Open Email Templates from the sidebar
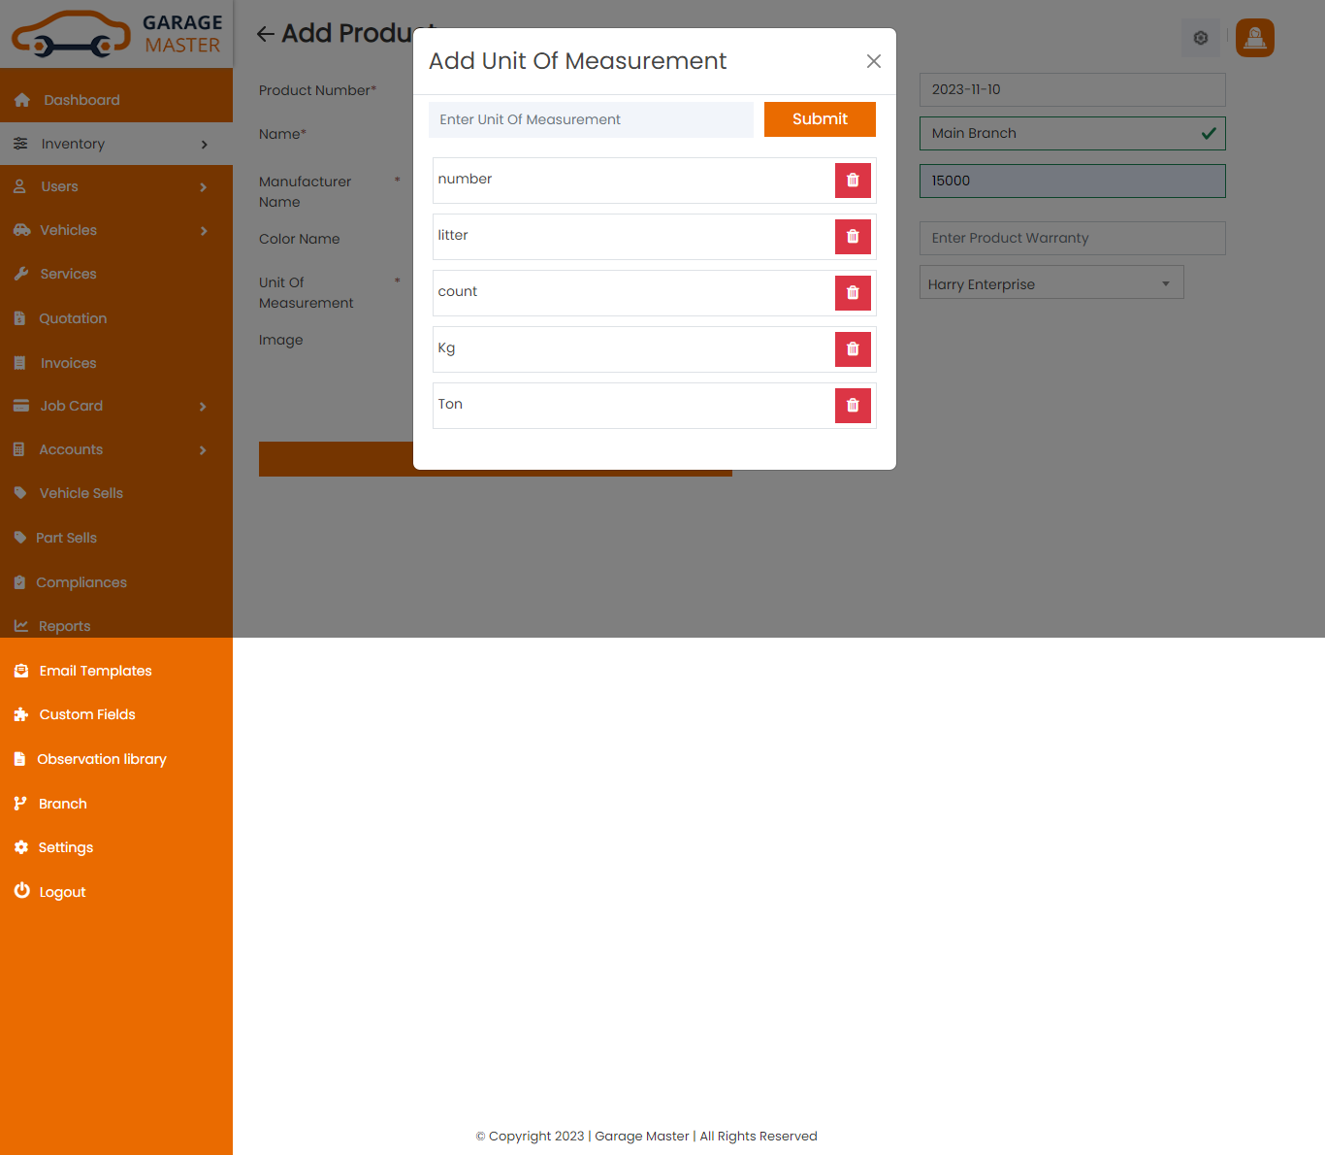 pos(95,671)
